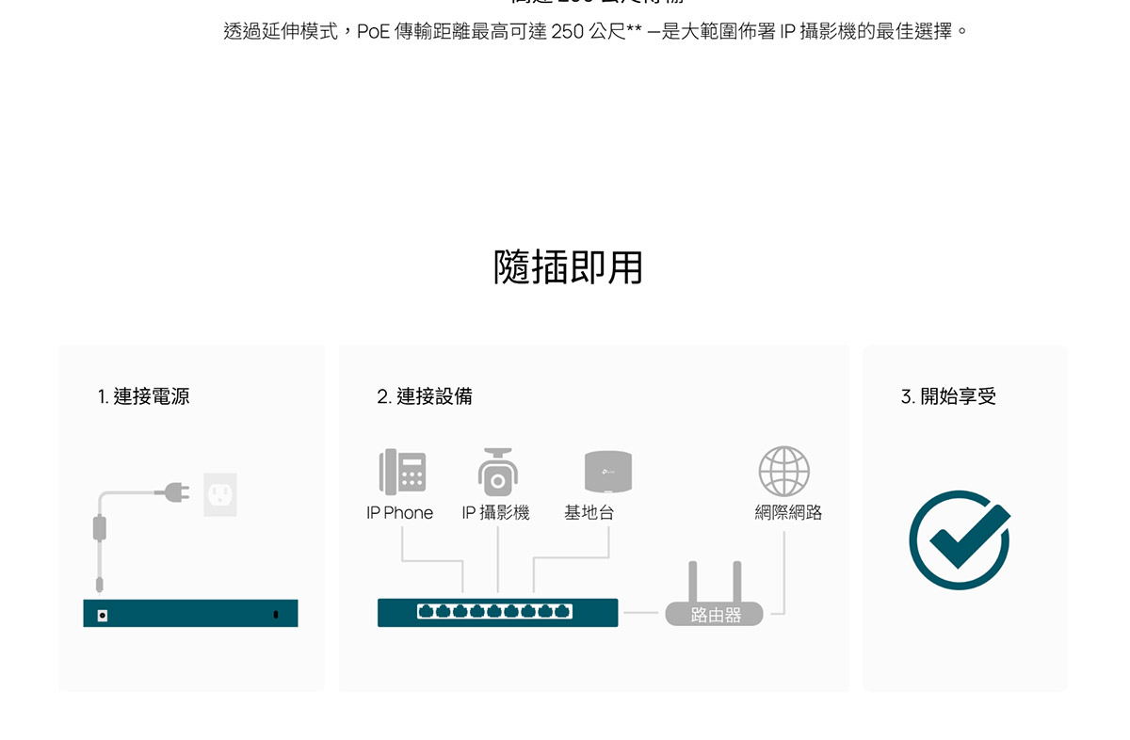Select the "1. 連接電源" step title
1130x740 pixels.
coord(143,397)
